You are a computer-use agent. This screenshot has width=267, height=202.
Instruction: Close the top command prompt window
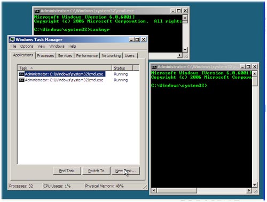pyautogui.click(x=185, y=11)
